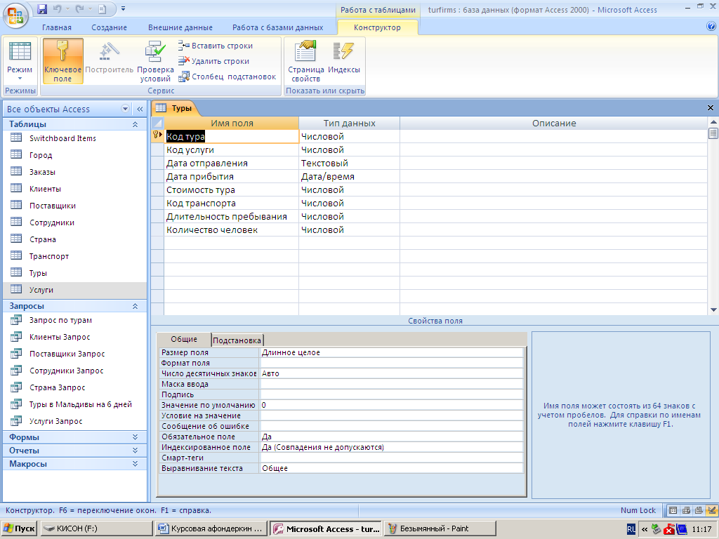The width and height of the screenshot is (719, 539).
Task: Open the Режим view mode button
Action: click(x=20, y=61)
